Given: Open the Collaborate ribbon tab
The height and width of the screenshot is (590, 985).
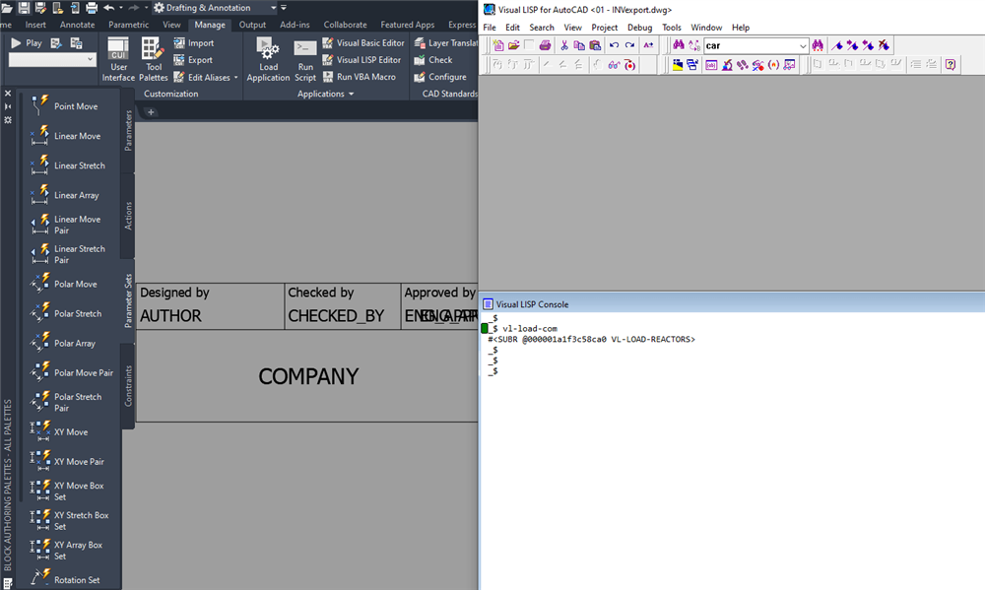Looking at the screenshot, I should [x=345, y=25].
